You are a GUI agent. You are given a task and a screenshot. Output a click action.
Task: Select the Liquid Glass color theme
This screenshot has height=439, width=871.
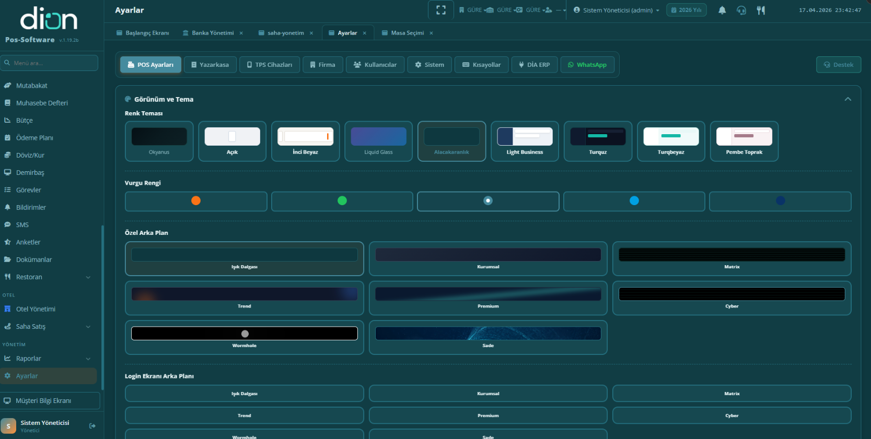379,141
